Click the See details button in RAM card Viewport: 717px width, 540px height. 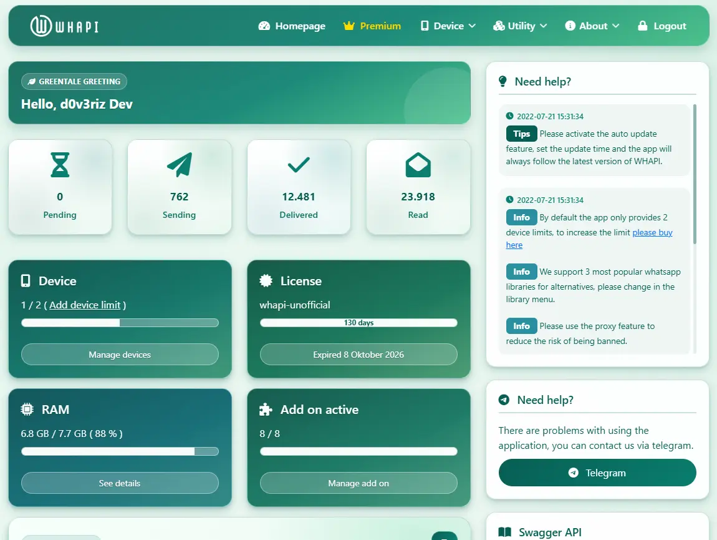click(120, 483)
